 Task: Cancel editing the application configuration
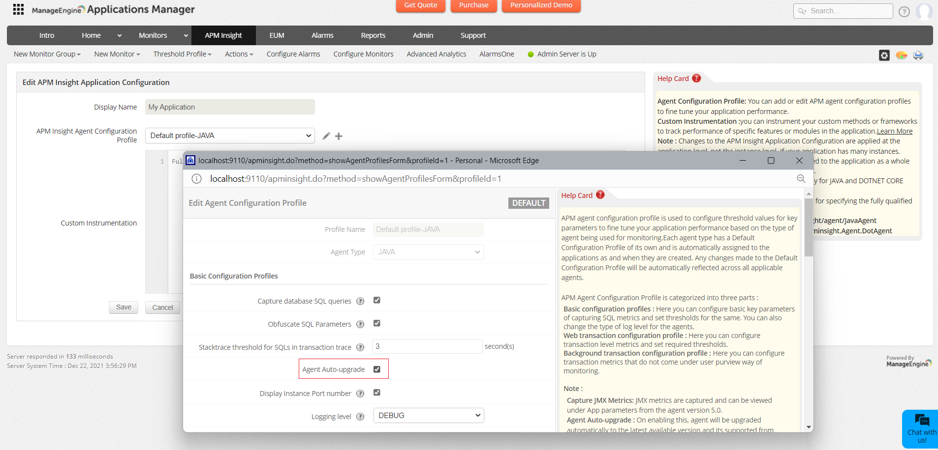point(162,308)
